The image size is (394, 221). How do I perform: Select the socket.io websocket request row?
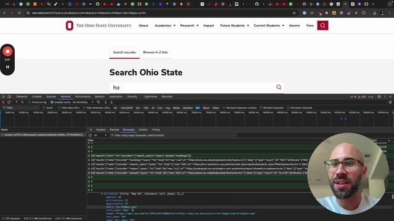click(43, 135)
